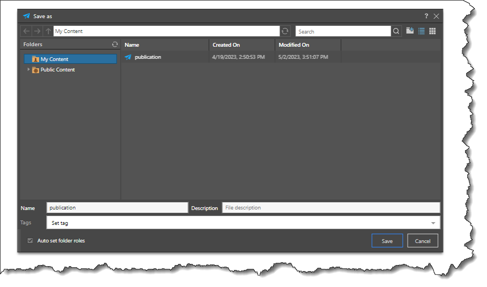This screenshot has height=287, width=487.
Task: Refresh the Folders tree panel
Action: [x=115, y=45]
